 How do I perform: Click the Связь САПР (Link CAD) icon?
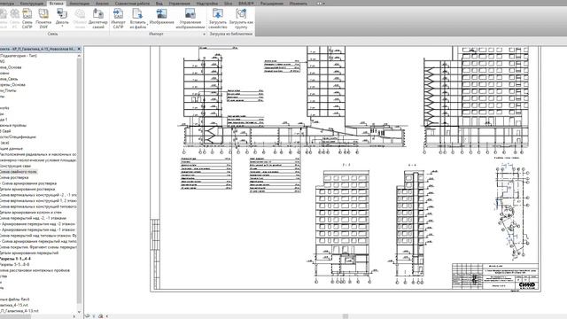[27, 18]
